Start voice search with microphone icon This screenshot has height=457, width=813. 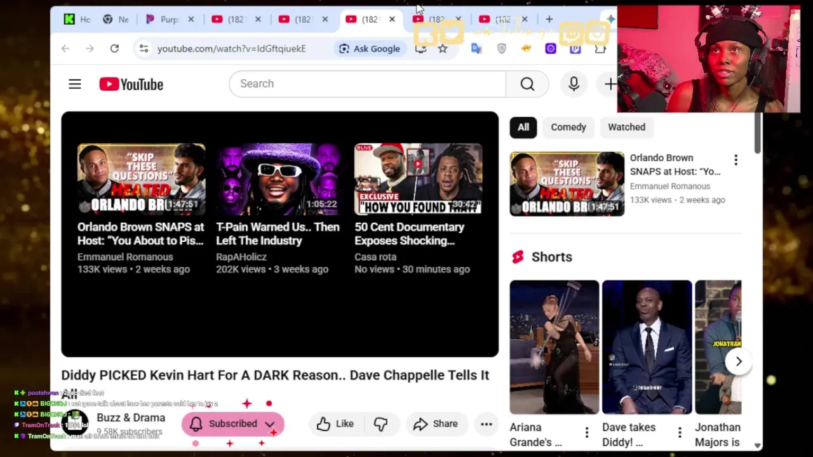coord(574,84)
